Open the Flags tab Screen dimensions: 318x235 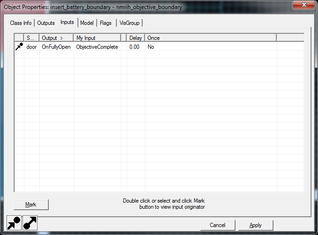tap(106, 23)
